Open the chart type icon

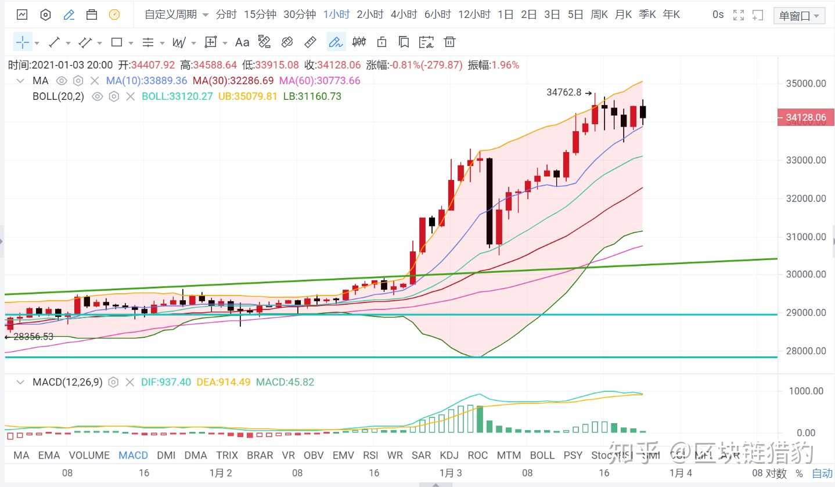click(x=22, y=15)
